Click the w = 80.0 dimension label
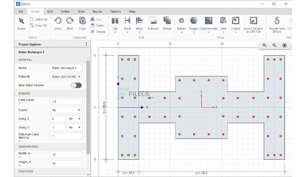Screen dimensions: 306x177 pos(201,173)
